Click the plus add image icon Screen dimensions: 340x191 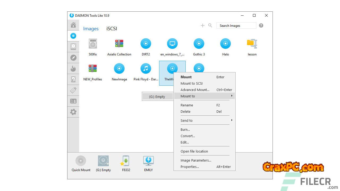[x=203, y=25]
